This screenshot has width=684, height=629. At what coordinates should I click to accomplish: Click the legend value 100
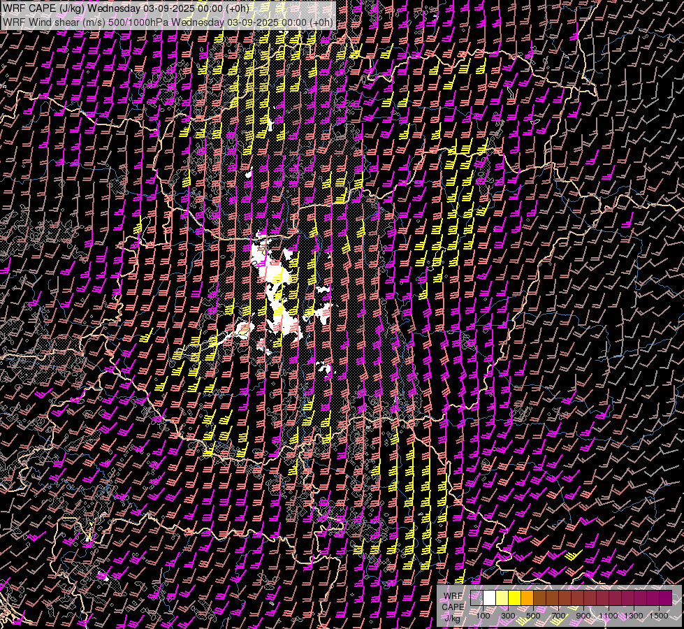tap(483, 616)
